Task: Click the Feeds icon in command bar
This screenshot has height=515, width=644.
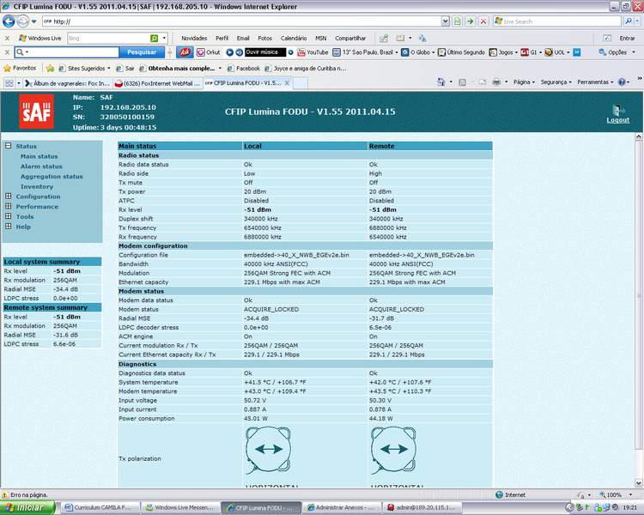Action: pyautogui.click(x=463, y=82)
